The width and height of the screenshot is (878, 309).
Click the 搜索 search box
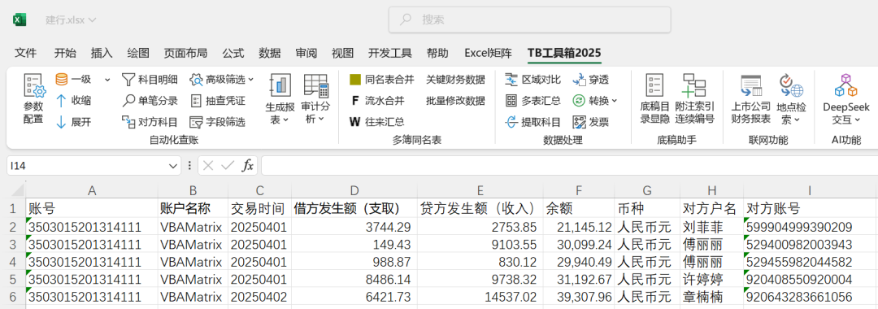(x=530, y=20)
